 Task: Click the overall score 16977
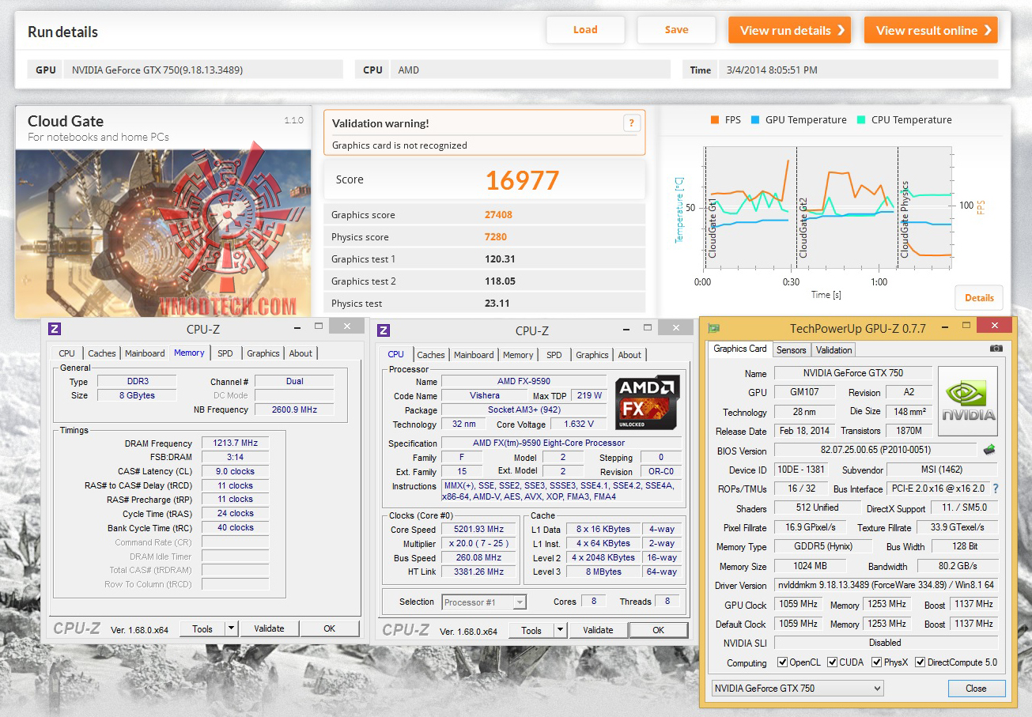click(522, 180)
